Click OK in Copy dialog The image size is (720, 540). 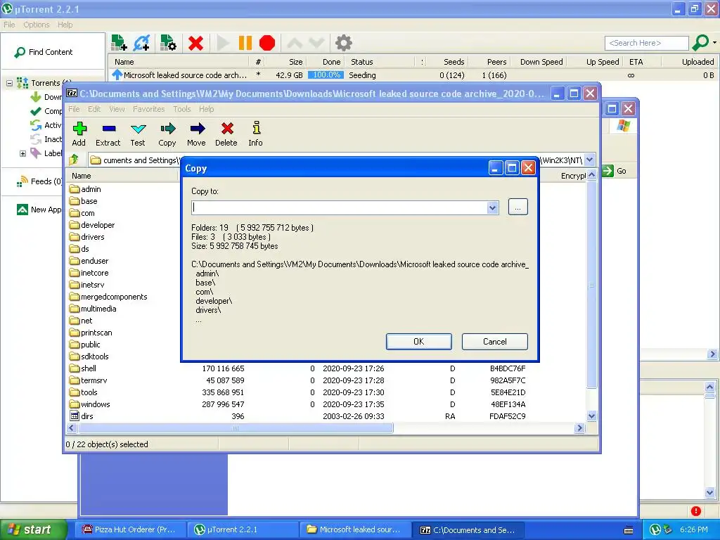point(419,342)
